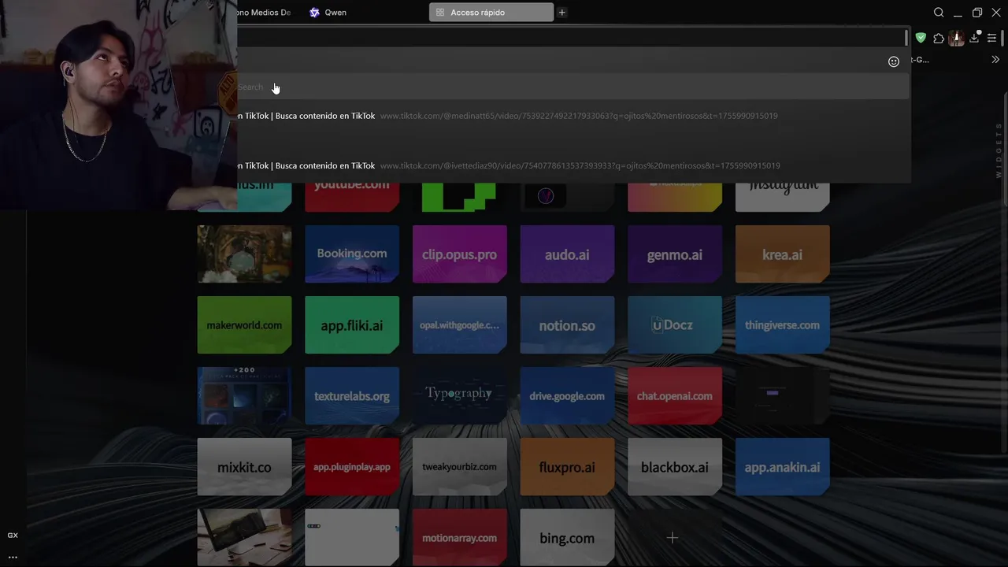Open the genmo.ai speed dial
This screenshot has height=567, width=1008.
(675, 254)
